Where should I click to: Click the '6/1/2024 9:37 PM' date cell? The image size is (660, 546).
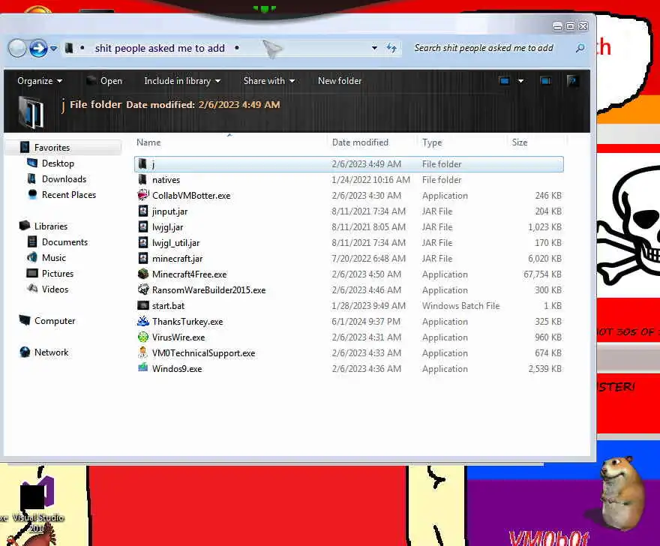[366, 322]
